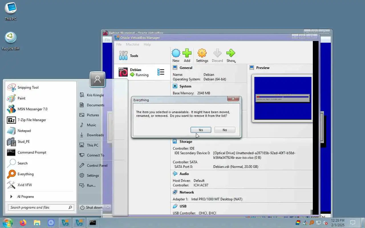Launch Everything from Start menu list
This screenshot has width=365, height=228.
tap(41, 174)
